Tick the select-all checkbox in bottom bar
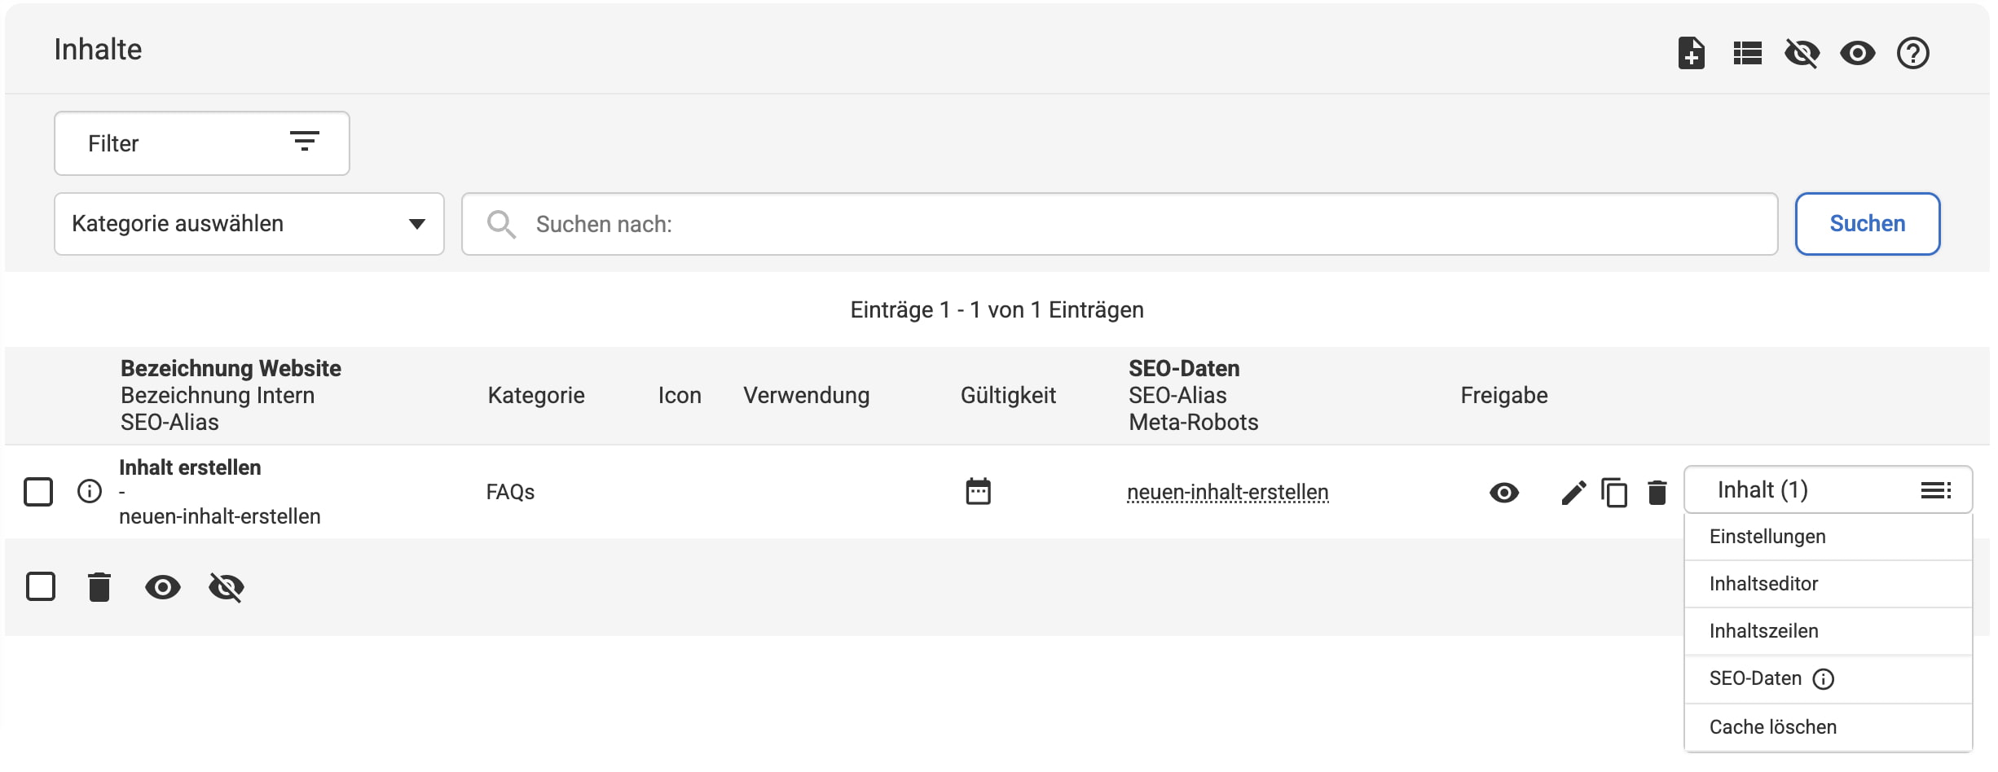 pyautogui.click(x=41, y=586)
